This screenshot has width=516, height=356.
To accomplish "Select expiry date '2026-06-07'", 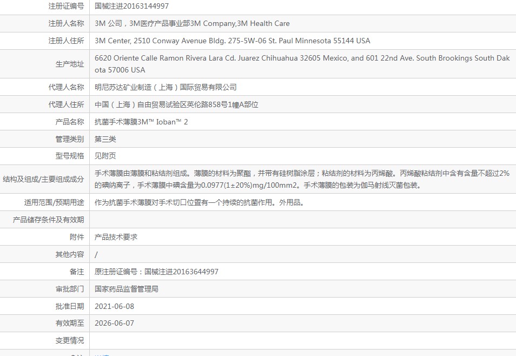I will point(115,323).
